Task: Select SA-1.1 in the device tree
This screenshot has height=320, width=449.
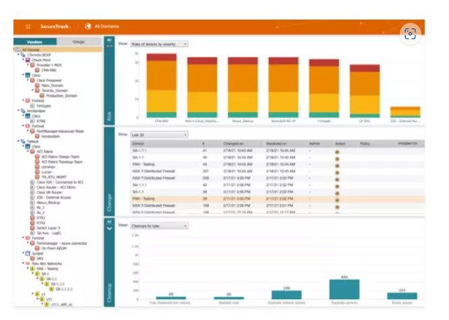Action: coord(51,279)
